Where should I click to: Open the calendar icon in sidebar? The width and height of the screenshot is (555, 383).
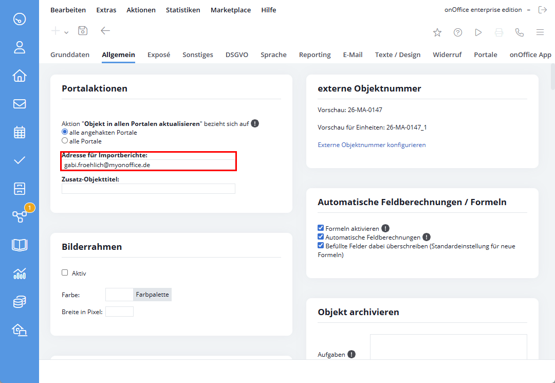pyautogui.click(x=20, y=132)
